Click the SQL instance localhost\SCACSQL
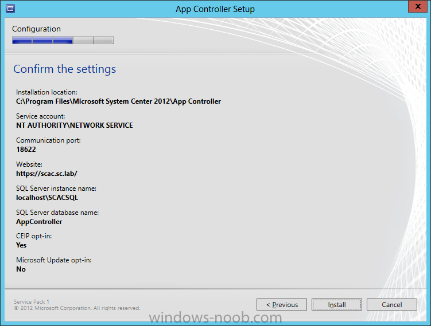 47,198
